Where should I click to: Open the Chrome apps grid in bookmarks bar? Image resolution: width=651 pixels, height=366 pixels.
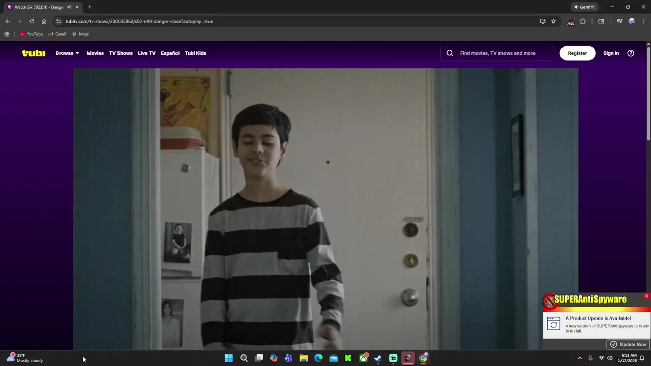pos(7,34)
